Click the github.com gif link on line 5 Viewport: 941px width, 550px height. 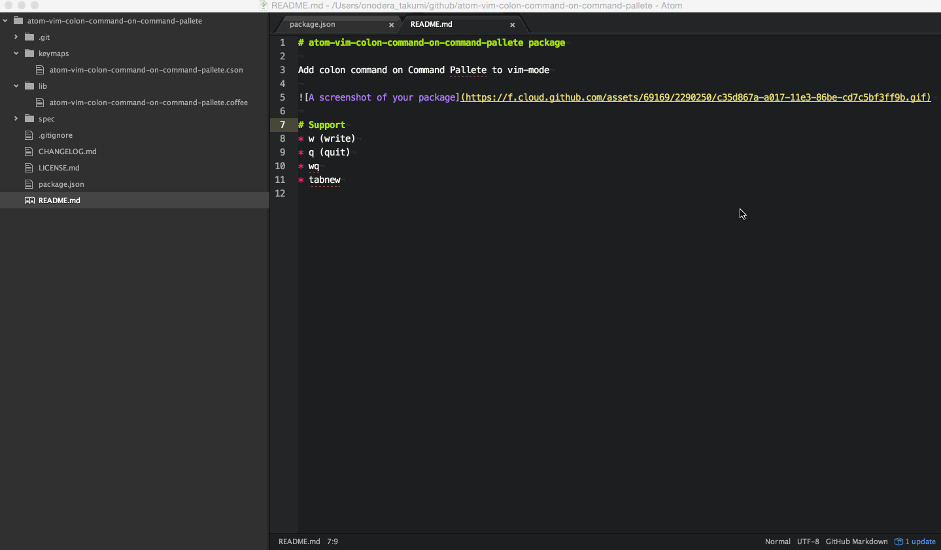click(x=696, y=97)
